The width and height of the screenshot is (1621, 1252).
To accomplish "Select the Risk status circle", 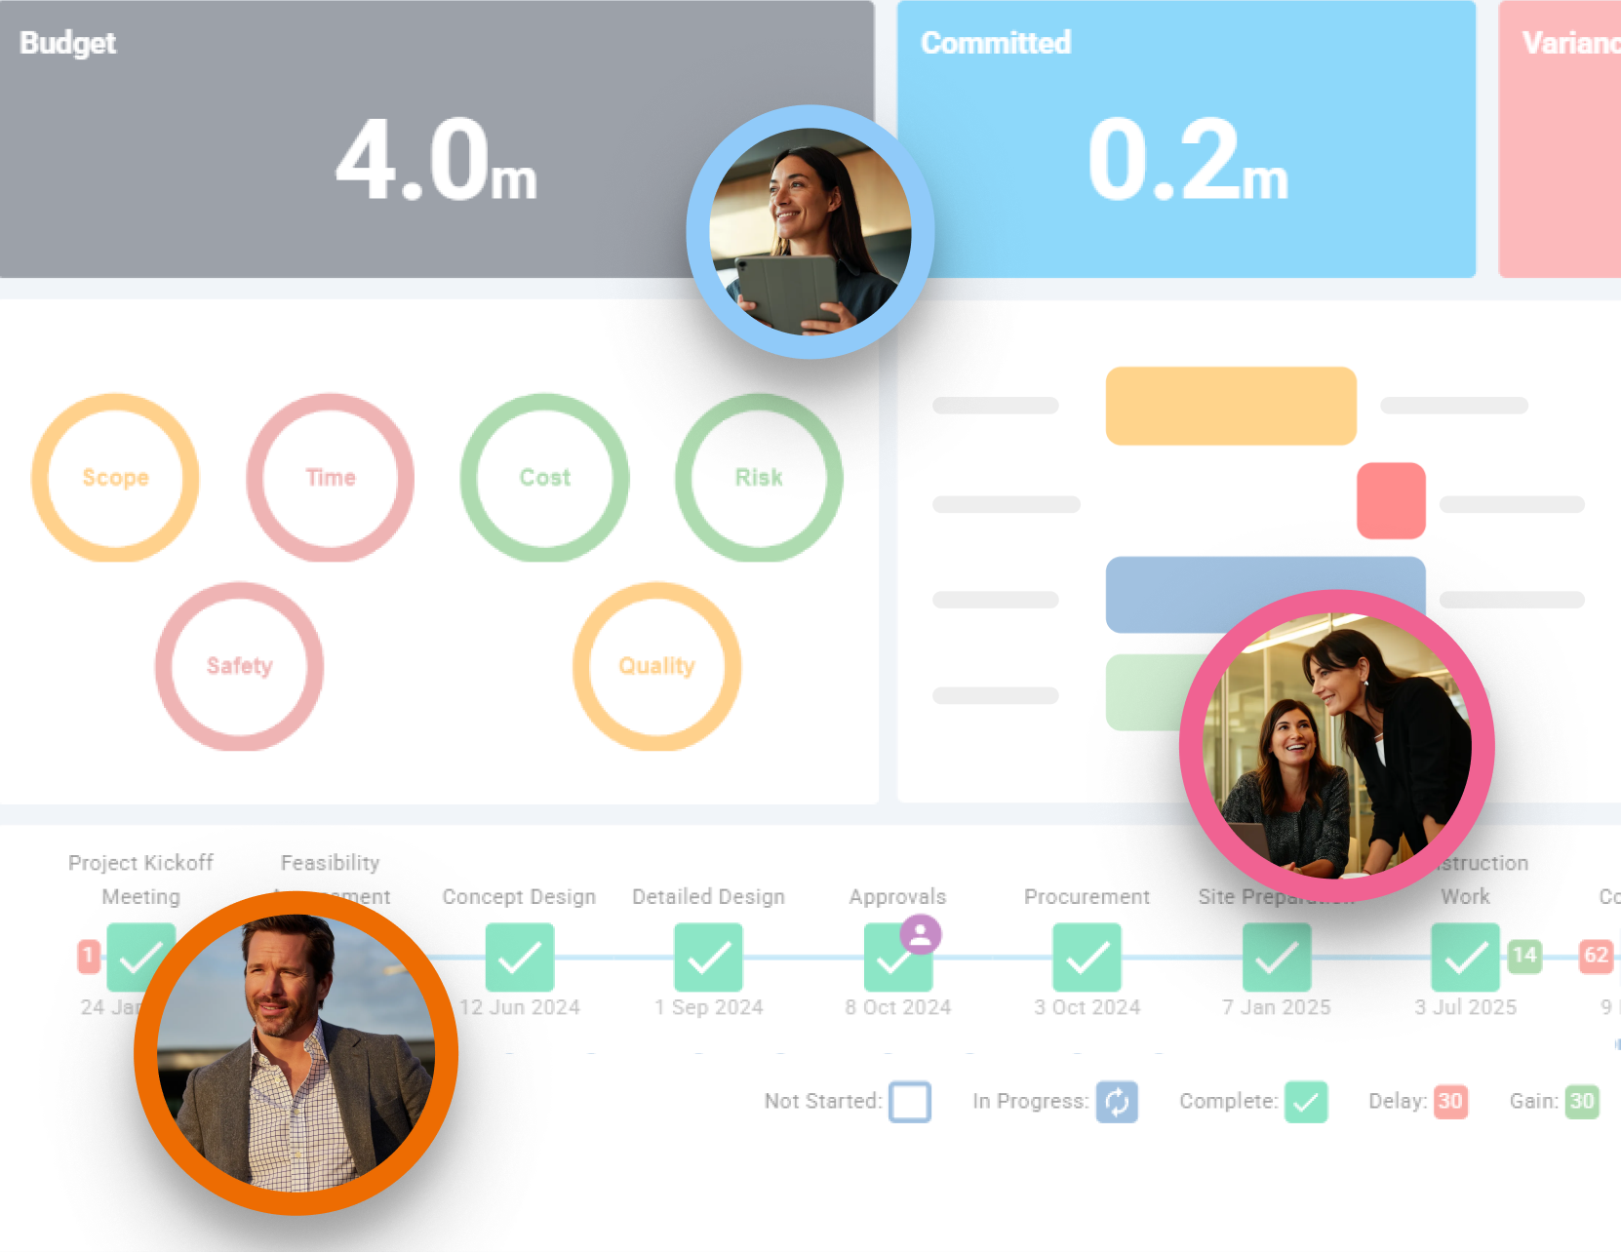I will tap(758, 477).
